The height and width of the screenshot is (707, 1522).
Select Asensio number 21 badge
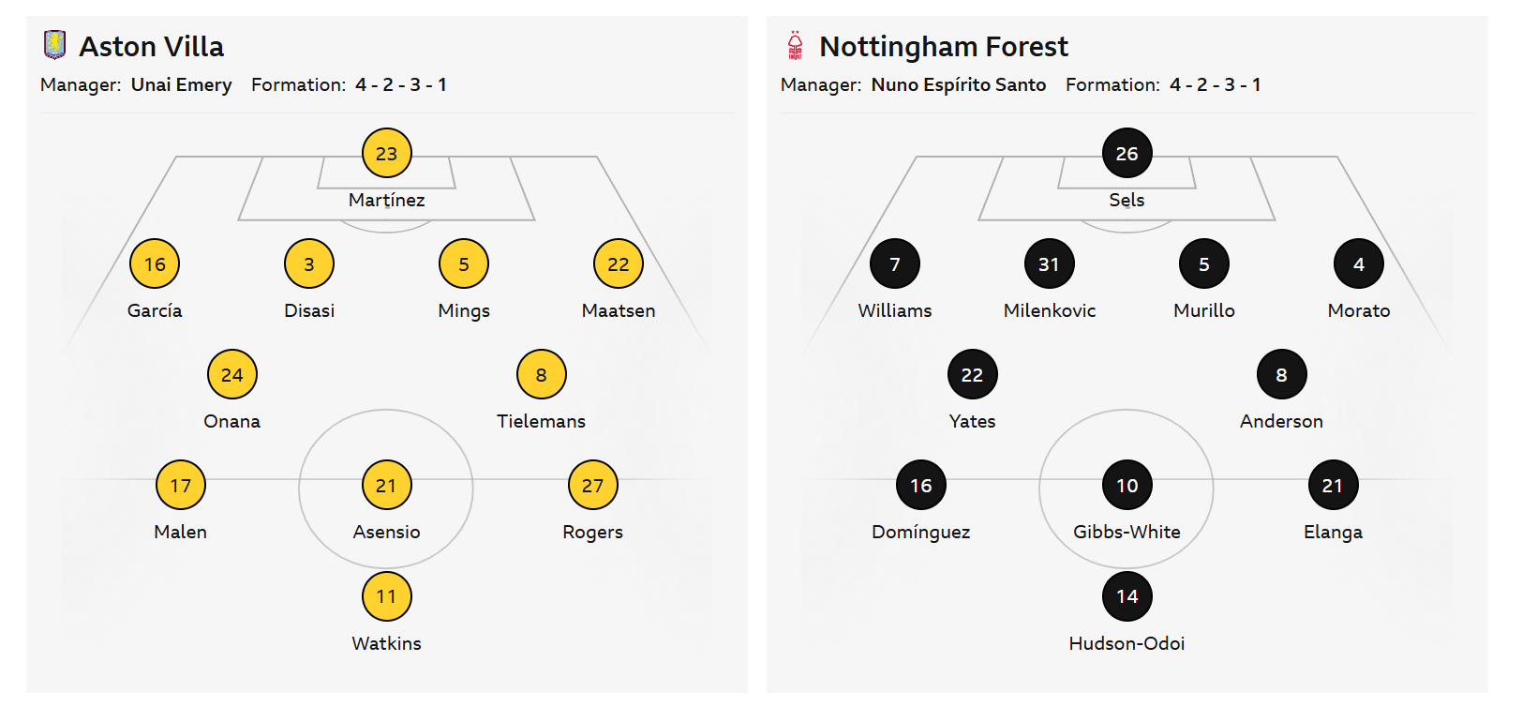pos(386,486)
